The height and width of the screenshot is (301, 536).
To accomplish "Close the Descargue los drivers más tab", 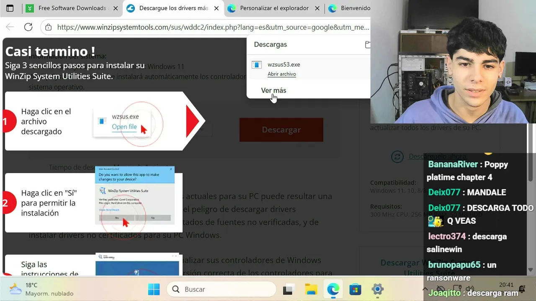I will 216,8.
